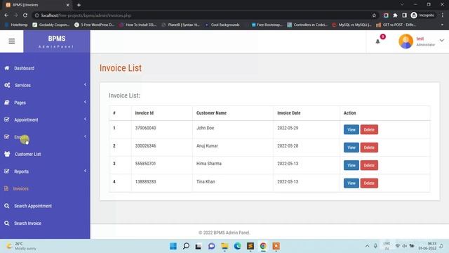Toggle the sidebar hamburger menu

[x=12, y=41]
